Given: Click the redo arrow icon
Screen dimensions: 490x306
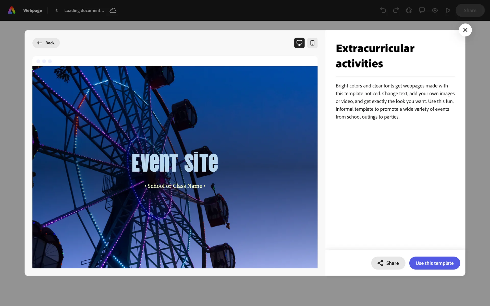Looking at the screenshot, I should pyautogui.click(x=396, y=10).
